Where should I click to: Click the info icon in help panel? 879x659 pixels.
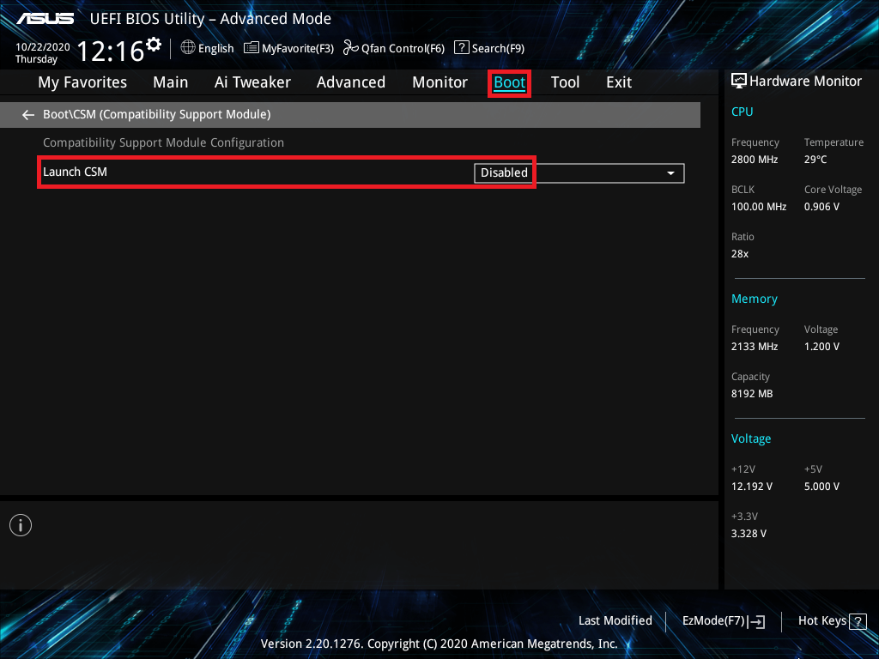click(21, 525)
